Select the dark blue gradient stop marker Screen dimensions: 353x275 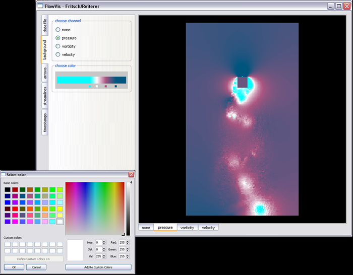(116, 87)
